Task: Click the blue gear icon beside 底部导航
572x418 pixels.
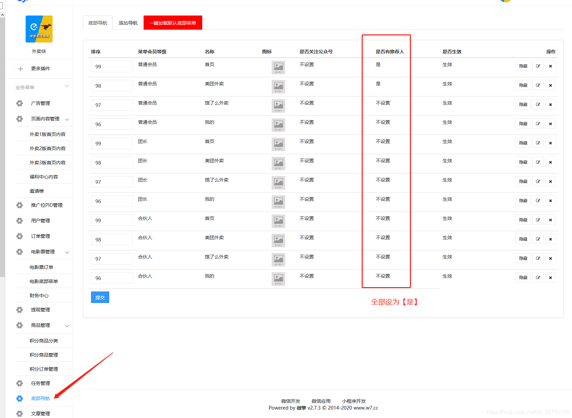Action: click(20, 398)
